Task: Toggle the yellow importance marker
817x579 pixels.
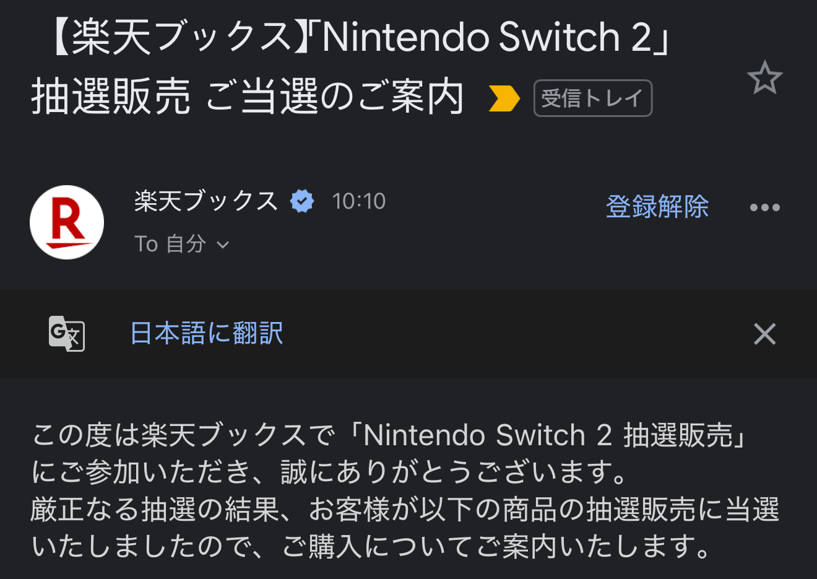Action: pyautogui.click(x=504, y=98)
